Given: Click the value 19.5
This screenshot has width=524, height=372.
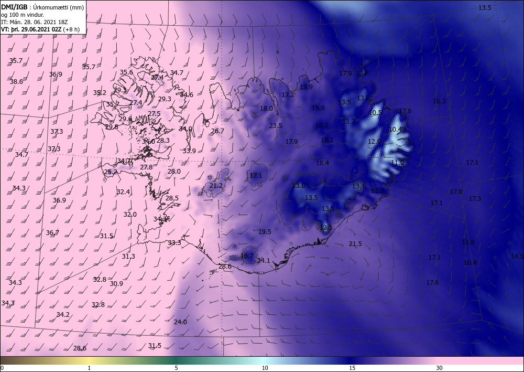Looking at the screenshot, I should (x=265, y=231).
